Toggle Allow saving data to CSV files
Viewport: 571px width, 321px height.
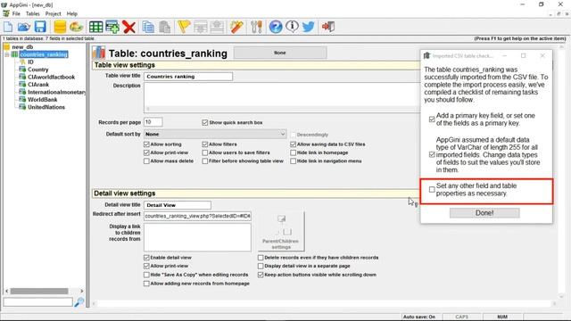click(x=294, y=144)
